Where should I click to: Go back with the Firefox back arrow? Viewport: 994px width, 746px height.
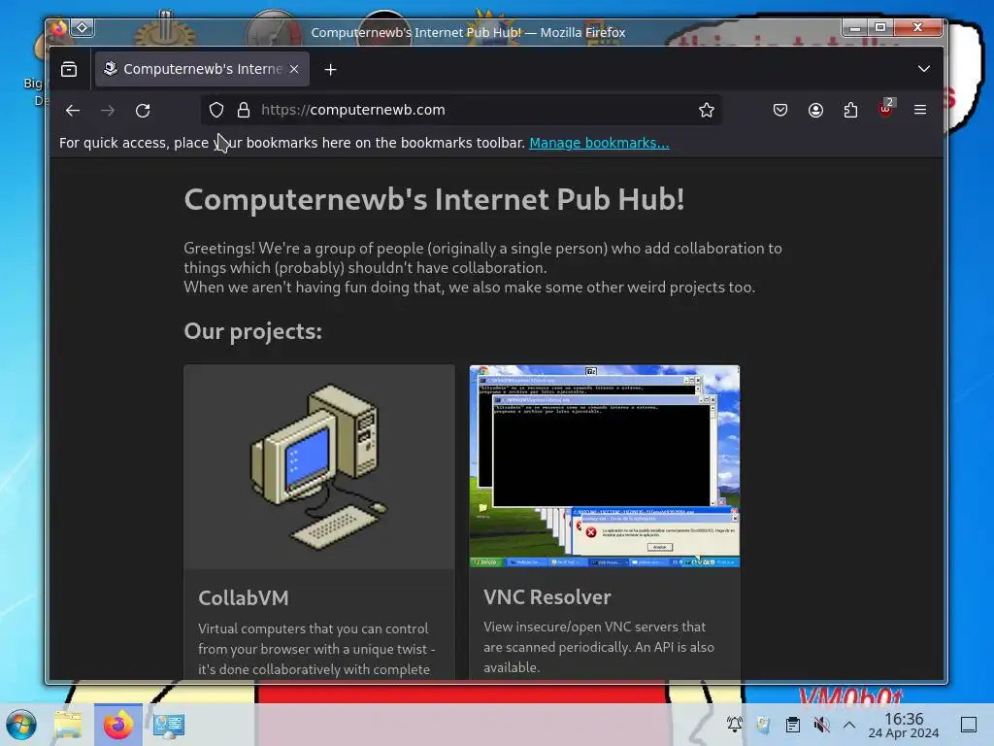[x=73, y=111]
